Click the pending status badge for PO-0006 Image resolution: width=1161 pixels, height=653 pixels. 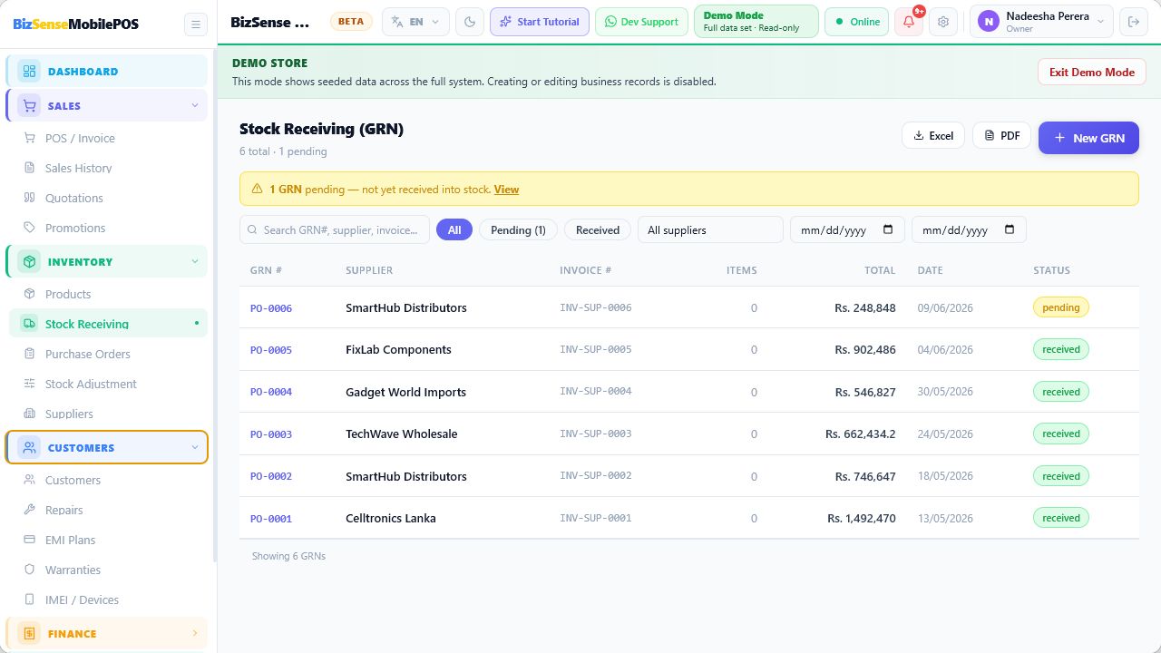[1061, 307]
